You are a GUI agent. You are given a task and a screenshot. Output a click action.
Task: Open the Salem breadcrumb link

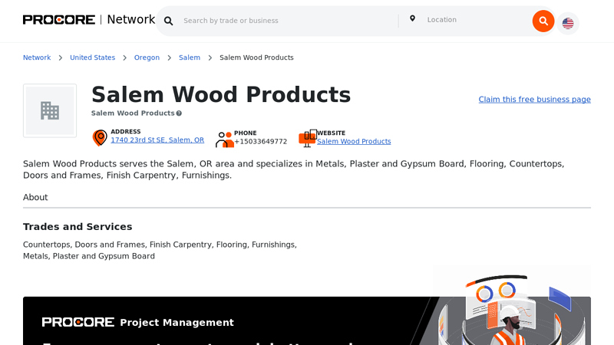click(x=190, y=58)
